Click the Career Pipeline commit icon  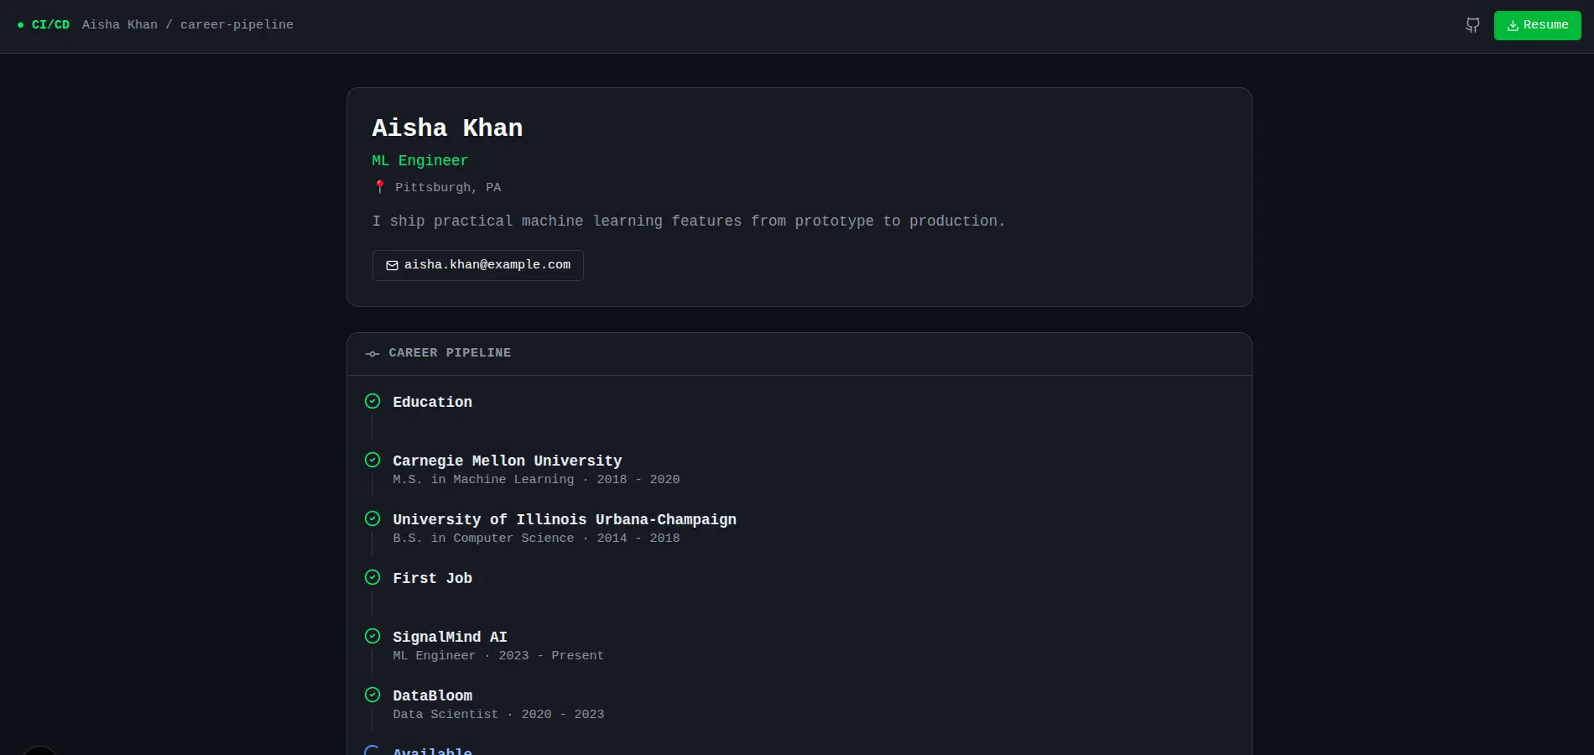372,354
